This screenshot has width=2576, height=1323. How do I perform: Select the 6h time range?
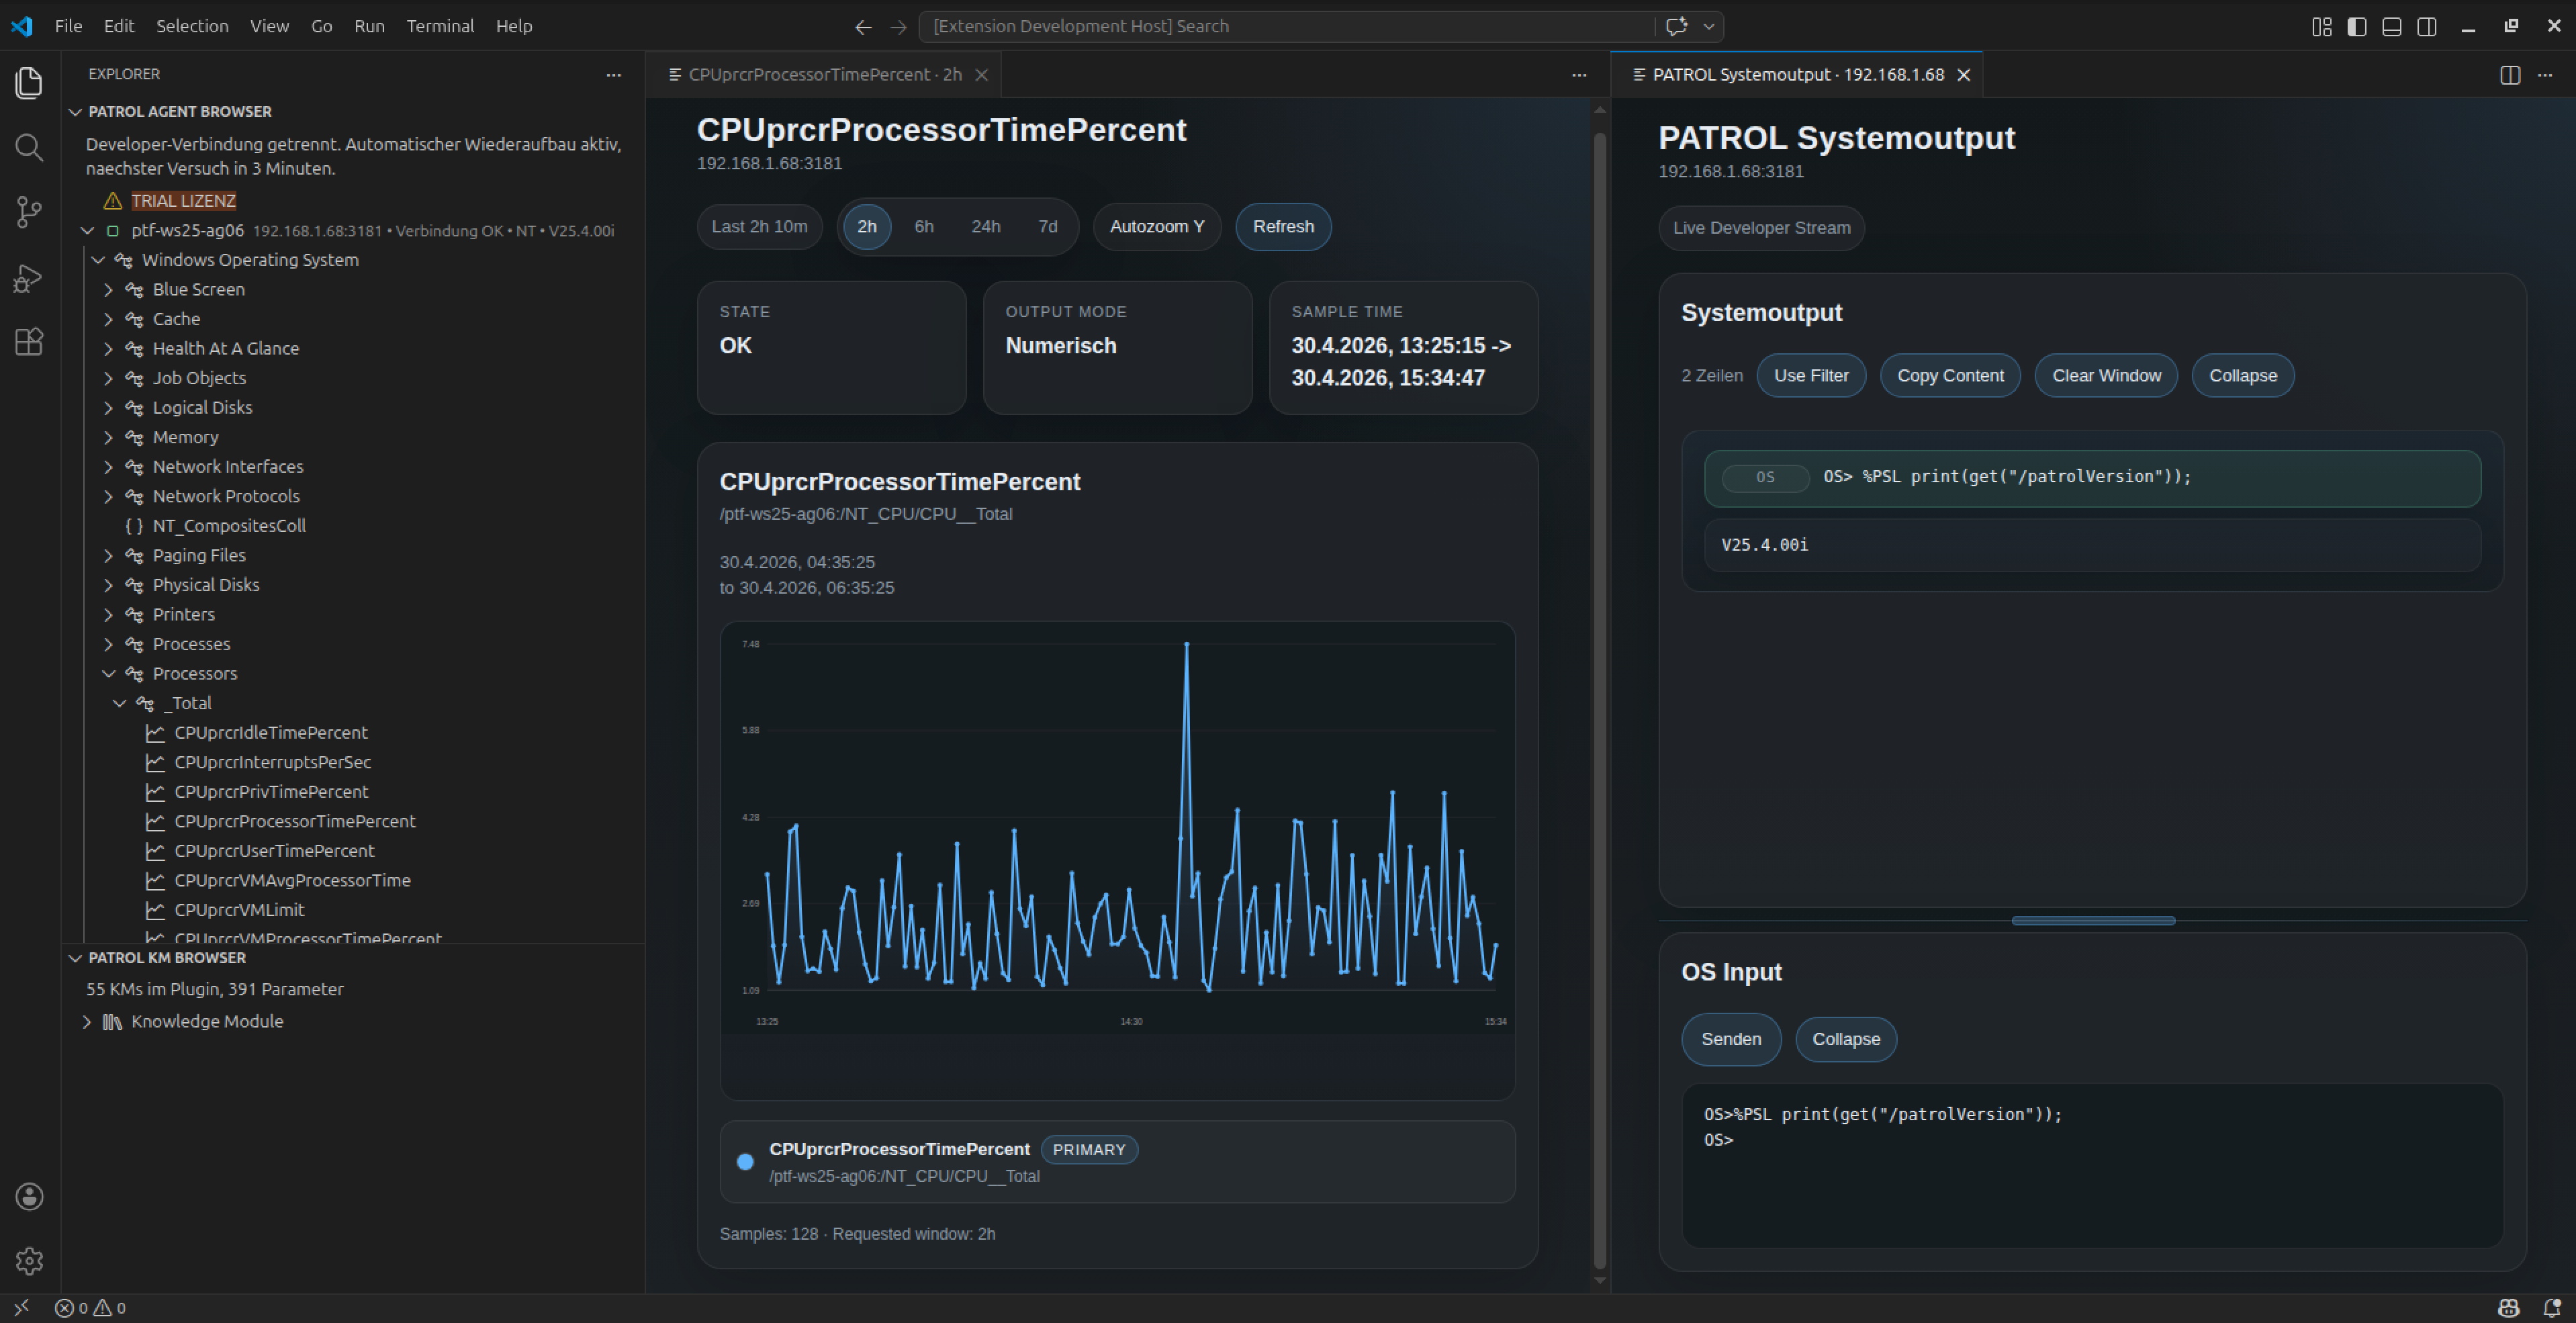pos(923,227)
